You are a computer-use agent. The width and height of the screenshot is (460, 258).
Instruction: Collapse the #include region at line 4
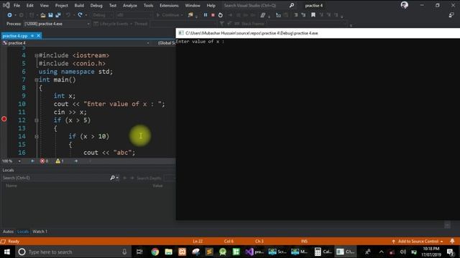[x=37, y=56]
